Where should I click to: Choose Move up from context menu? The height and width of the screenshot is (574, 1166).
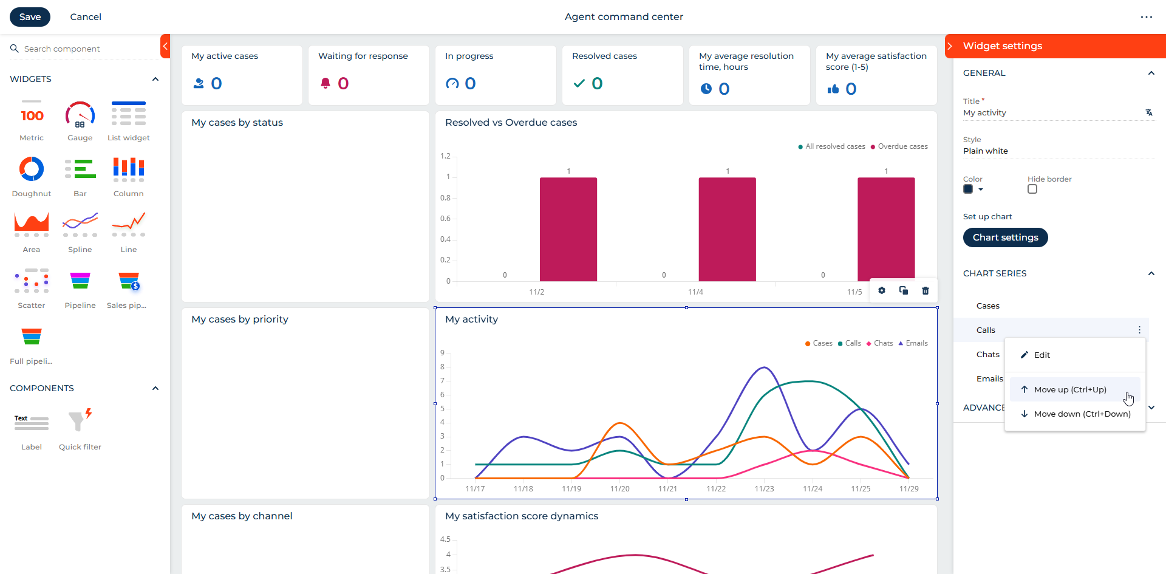[x=1070, y=389]
